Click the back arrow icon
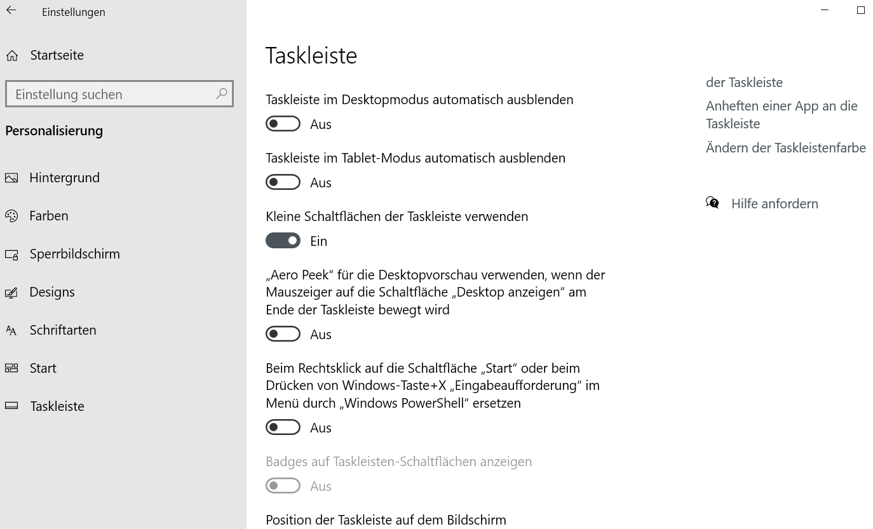Viewport: 873px width, 529px height. 11,10
